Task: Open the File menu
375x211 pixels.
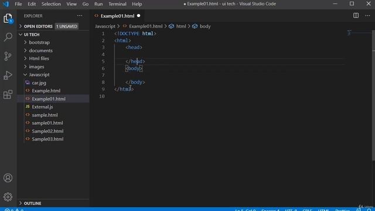Action: tap(18, 4)
